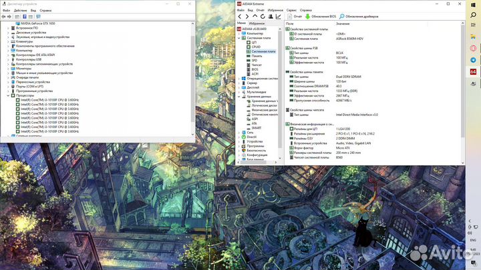Open the Файл menu in AIDA64

click(x=240, y=10)
